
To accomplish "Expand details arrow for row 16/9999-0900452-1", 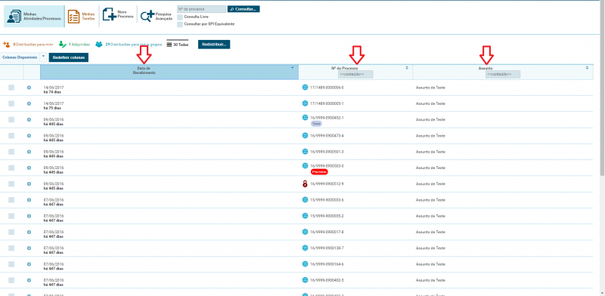I will coord(29,119).
